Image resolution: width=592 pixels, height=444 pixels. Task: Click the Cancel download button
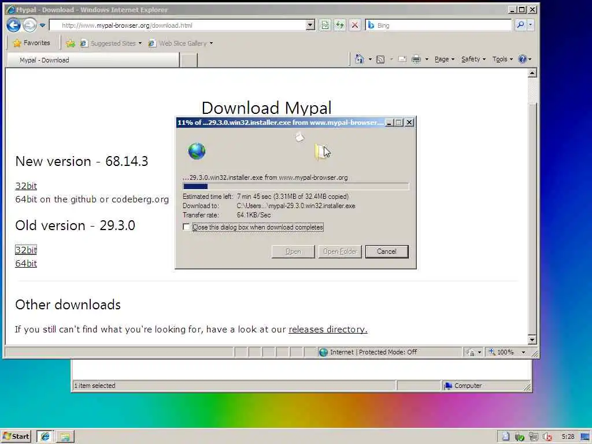pos(387,251)
